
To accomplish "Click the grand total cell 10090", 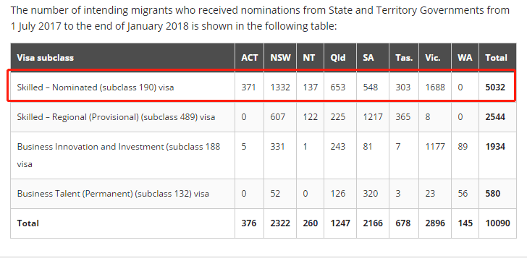I will [497, 223].
